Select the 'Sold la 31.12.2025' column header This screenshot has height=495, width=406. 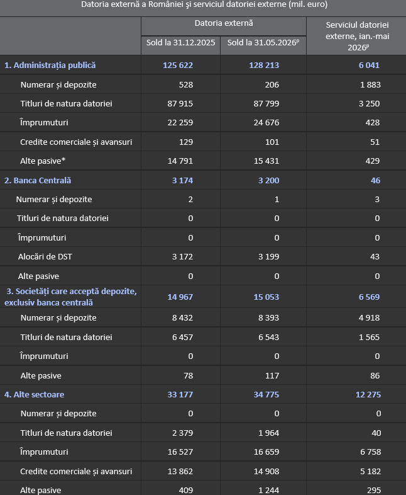180,43
